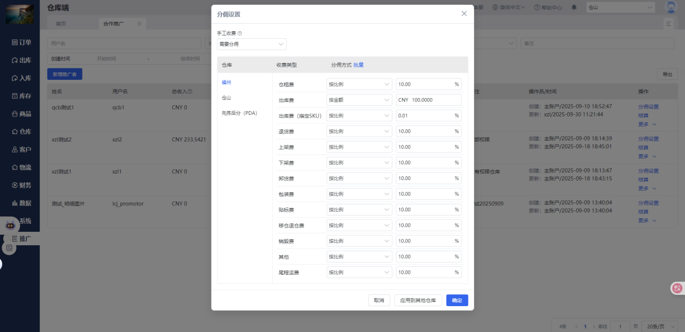Select the 福州 warehouse in the settings dialog
The image size is (685, 332).
[226, 84]
